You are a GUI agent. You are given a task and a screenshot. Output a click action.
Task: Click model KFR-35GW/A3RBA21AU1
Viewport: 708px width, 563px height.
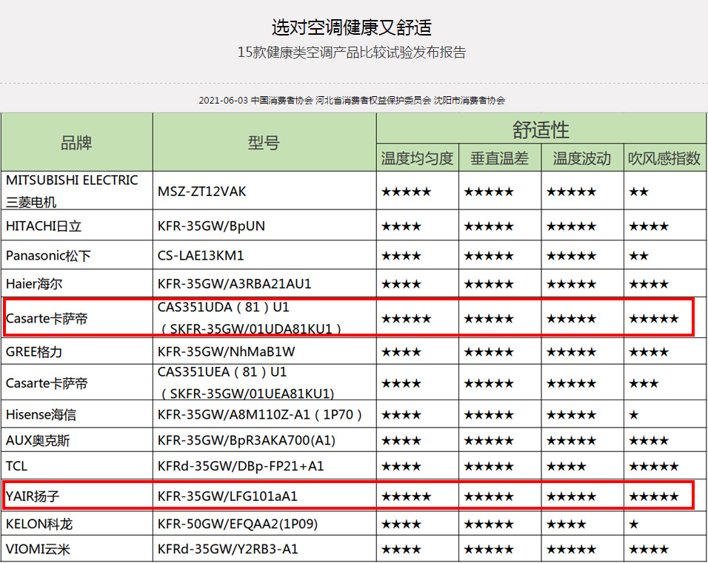coord(234,284)
